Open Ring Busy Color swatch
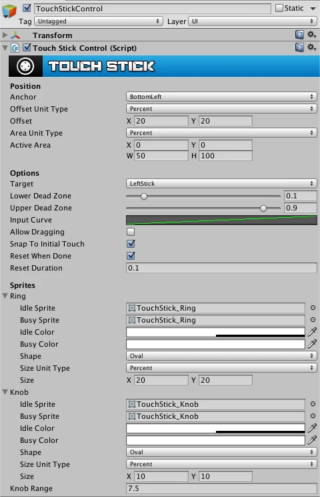 pyautogui.click(x=215, y=344)
